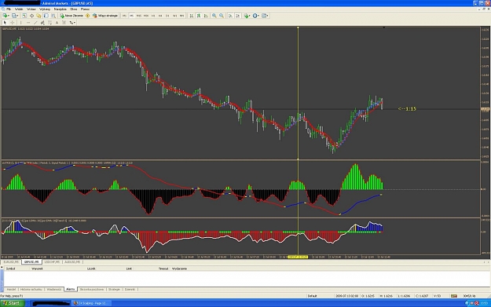The height and width of the screenshot is (307, 491).
Task: Select the M1 timeframe button
Action: [124, 16]
